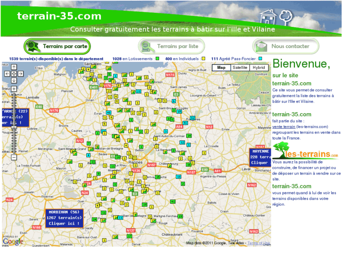Zoom out with the minus button

(14, 157)
